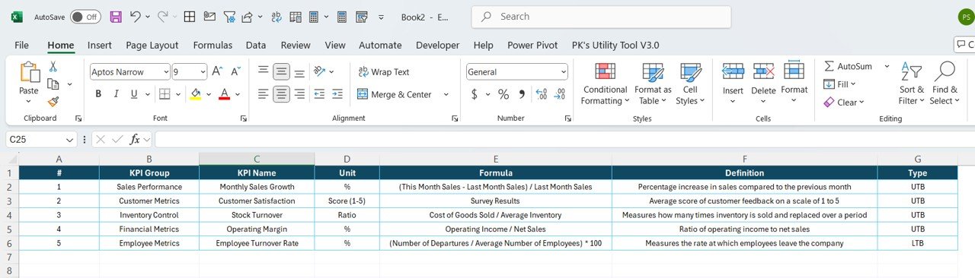Open the Clear menu
Screen dimensions: 975x278
(844, 103)
